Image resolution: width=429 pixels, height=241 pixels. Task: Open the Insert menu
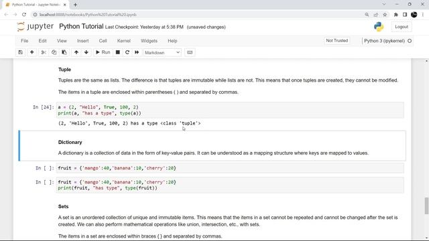83,41
